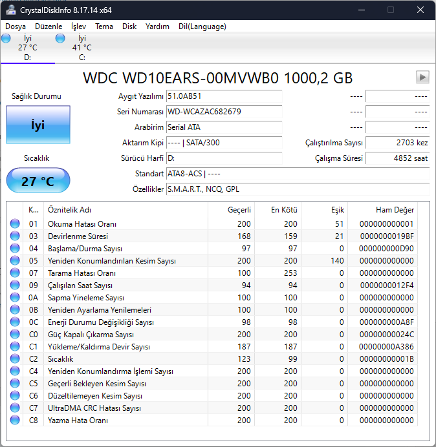This screenshot has height=447, width=436.
Task: Click the Öznitelik Adı column header
Action: click(x=125, y=210)
